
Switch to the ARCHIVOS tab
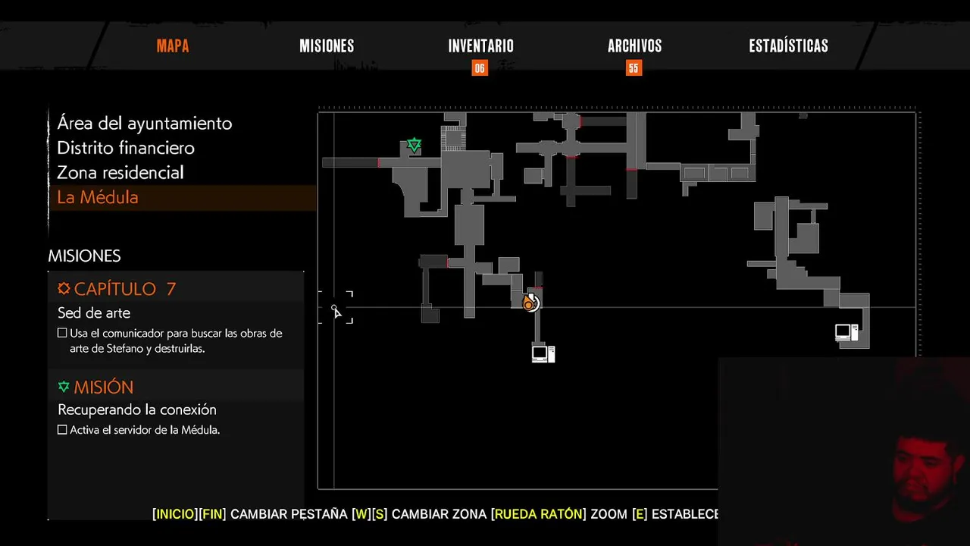634,46
